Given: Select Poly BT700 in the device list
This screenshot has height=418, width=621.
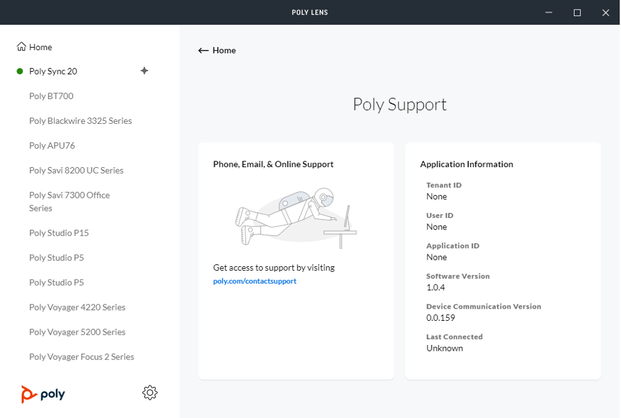Looking at the screenshot, I should click(51, 96).
